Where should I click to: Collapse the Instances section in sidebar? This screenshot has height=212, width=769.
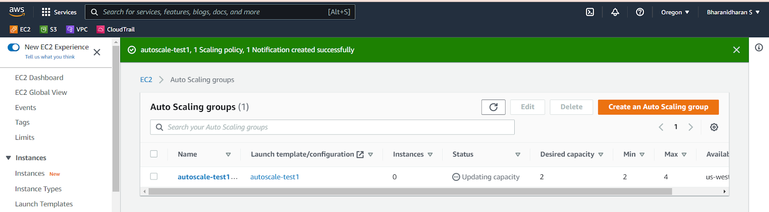point(8,158)
